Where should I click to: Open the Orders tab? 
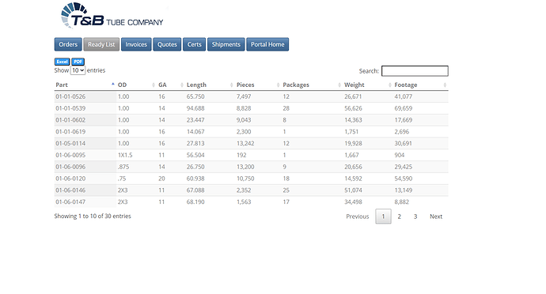pyautogui.click(x=68, y=44)
